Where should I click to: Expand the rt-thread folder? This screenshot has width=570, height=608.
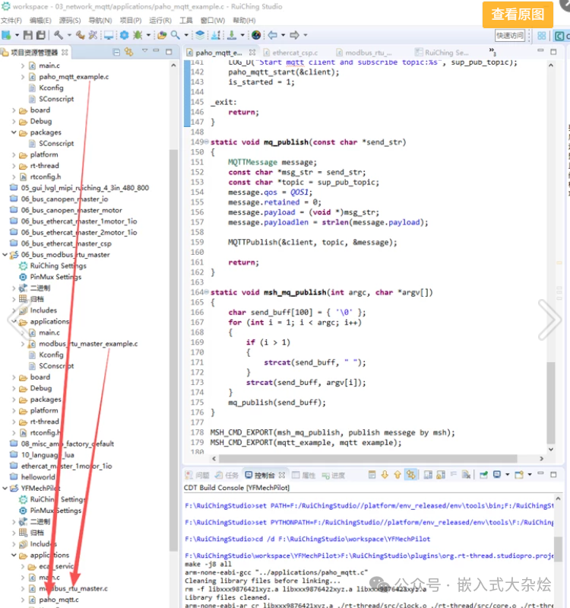(14, 165)
